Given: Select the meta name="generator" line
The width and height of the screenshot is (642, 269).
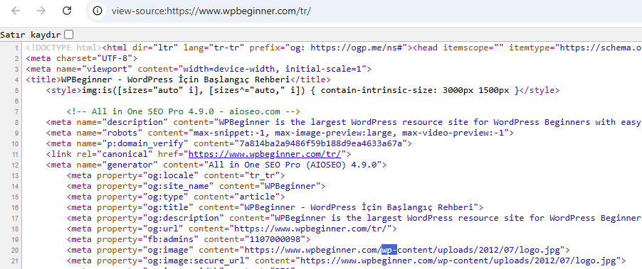Looking at the screenshot, I should tap(216, 165).
